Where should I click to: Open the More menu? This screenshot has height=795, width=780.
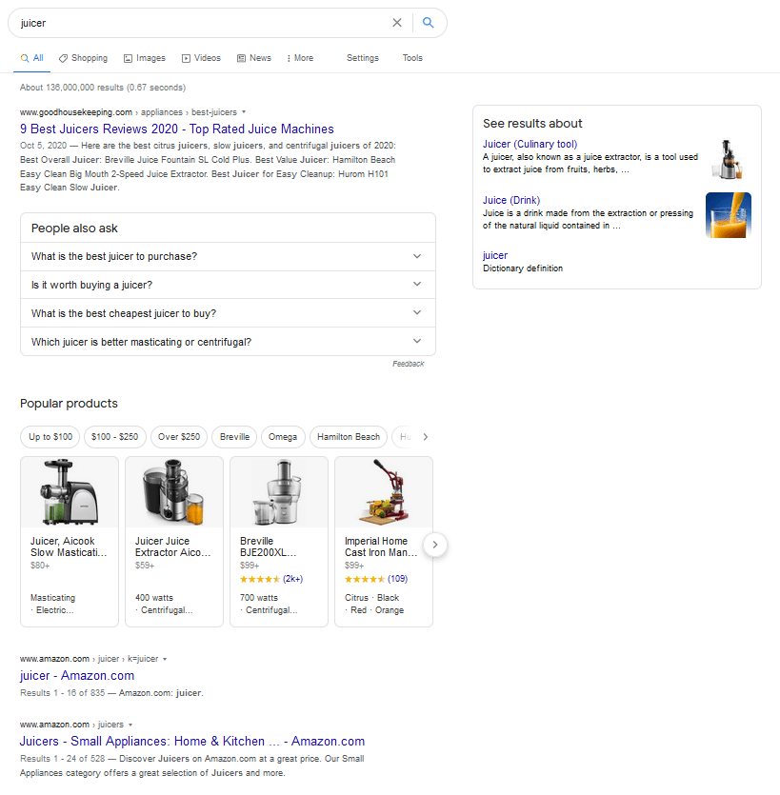point(300,58)
